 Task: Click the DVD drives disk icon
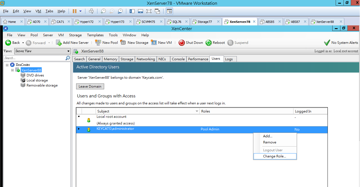pyautogui.click(x=23, y=75)
